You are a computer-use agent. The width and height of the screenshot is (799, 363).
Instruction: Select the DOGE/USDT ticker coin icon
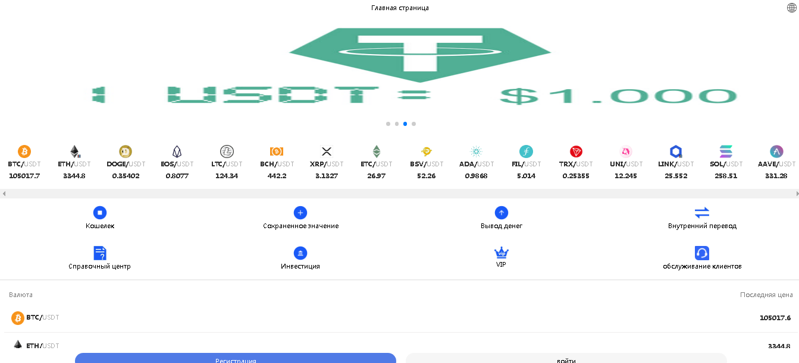pos(126,151)
